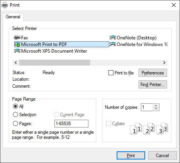
Task: Click the collate pages illustration
Action: point(149,128)
